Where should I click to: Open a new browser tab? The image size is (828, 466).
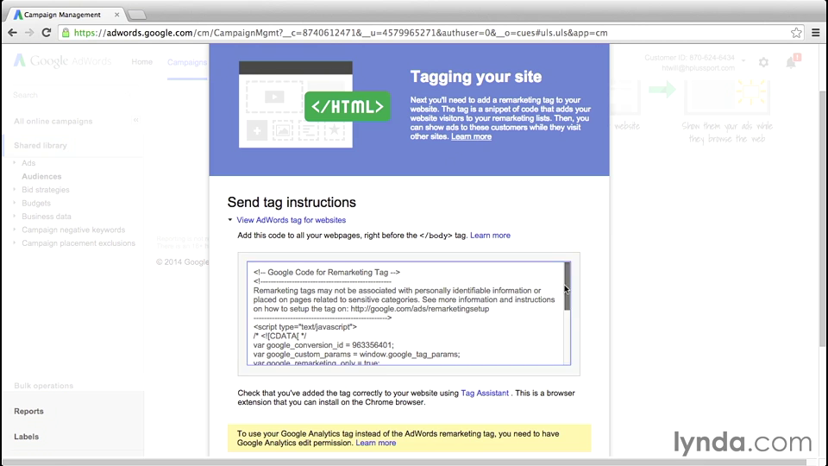tap(137, 15)
